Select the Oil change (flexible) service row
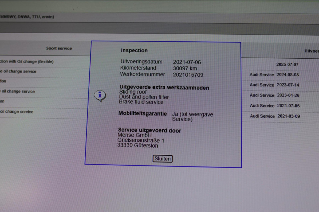319x212 pixels. click(x=27, y=62)
